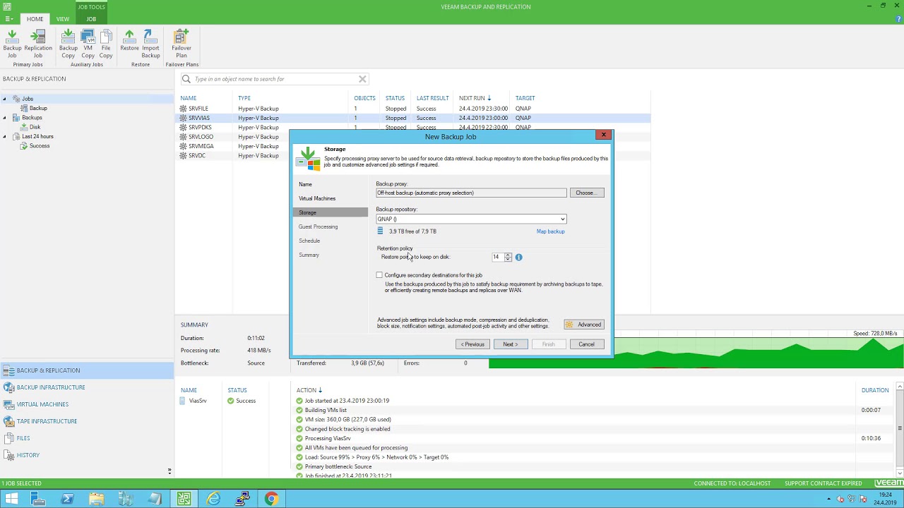This screenshot has height=508, width=904.
Task: Click the restore points number field
Action: click(x=498, y=258)
